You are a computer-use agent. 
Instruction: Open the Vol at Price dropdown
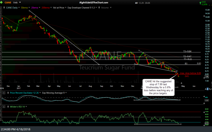point(66,8)
